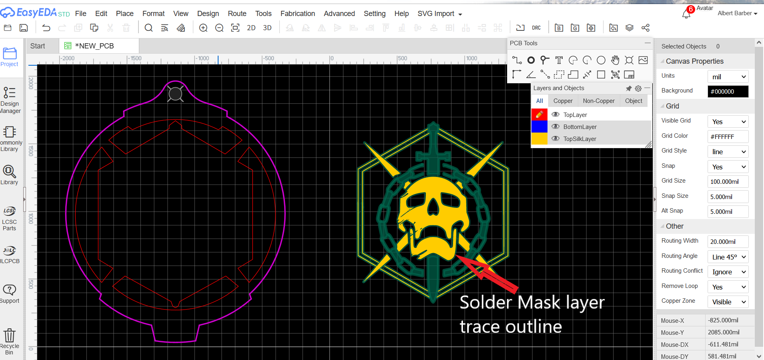Open the Copper Zone dropdown
The image size is (764, 360).
click(728, 302)
